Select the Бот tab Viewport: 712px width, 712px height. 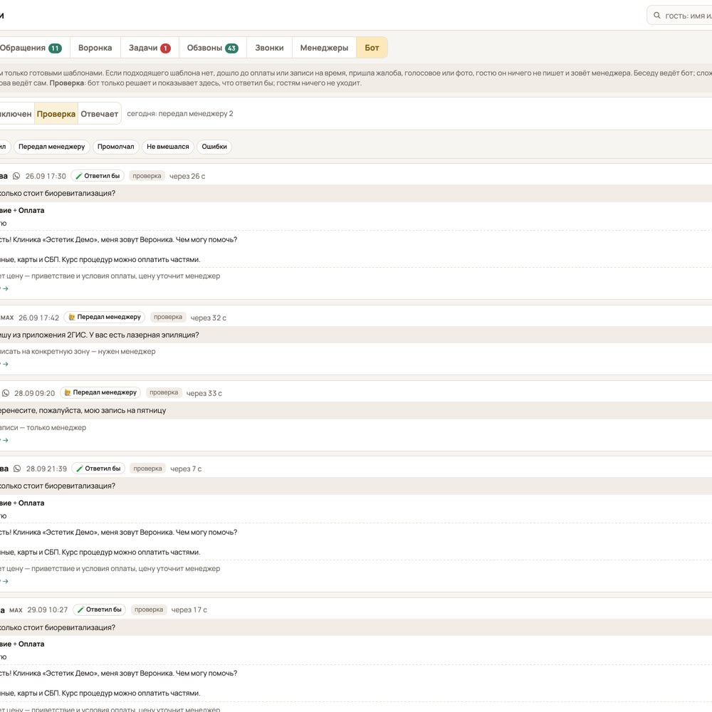click(372, 48)
